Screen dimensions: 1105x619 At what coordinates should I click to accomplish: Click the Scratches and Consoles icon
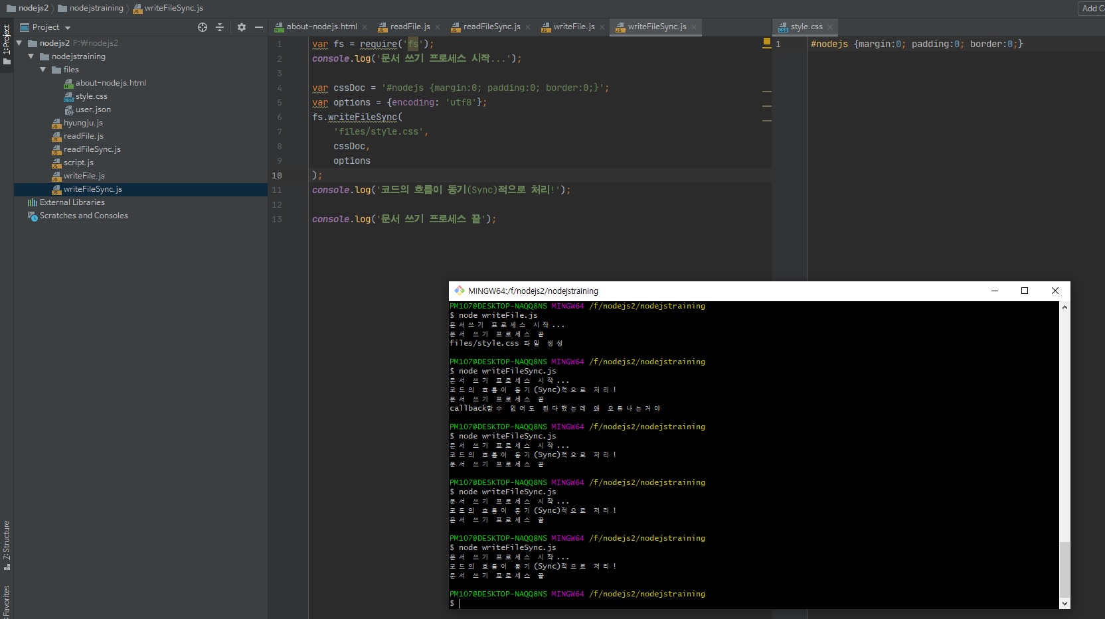pos(32,216)
